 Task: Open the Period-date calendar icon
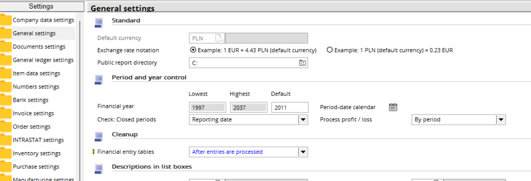[x=393, y=107]
